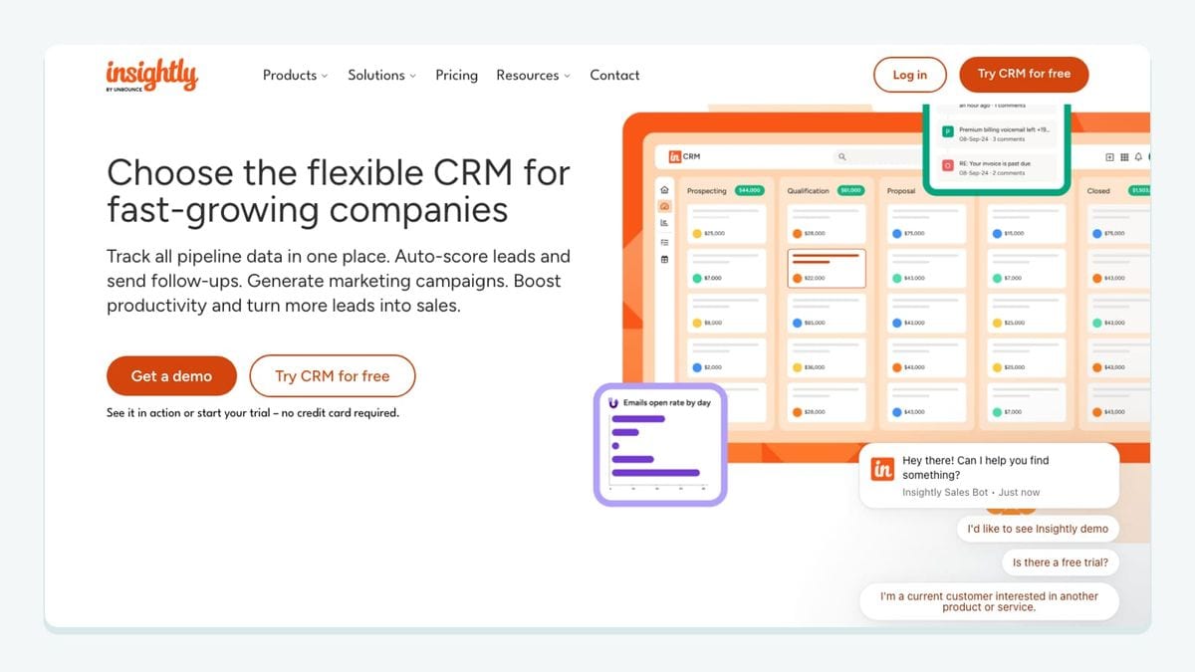
Task: Expand the Products dropdown chevron
Action: pyautogui.click(x=325, y=77)
